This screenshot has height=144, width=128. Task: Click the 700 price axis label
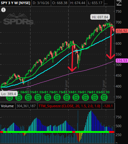pyautogui.click(x=118, y=22)
